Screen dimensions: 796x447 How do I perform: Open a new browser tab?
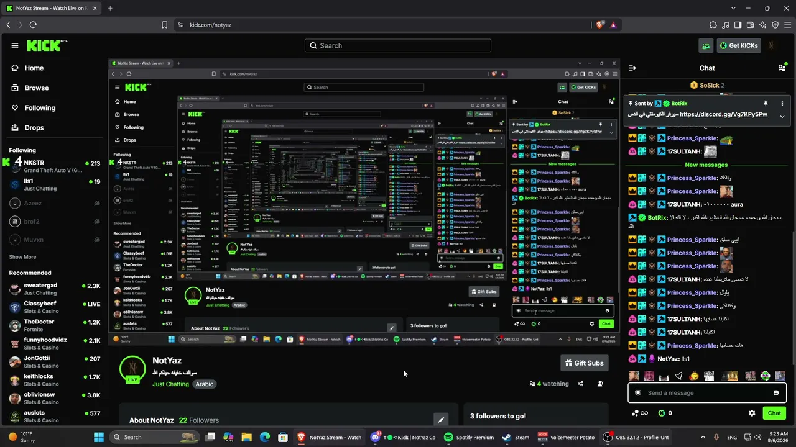[x=110, y=8]
